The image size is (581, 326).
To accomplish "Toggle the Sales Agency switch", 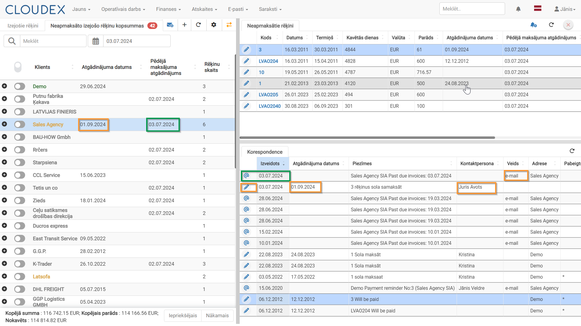I will pyautogui.click(x=20, y=125).
